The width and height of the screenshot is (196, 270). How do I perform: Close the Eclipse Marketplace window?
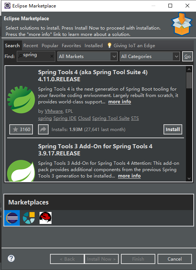(187, 6)
